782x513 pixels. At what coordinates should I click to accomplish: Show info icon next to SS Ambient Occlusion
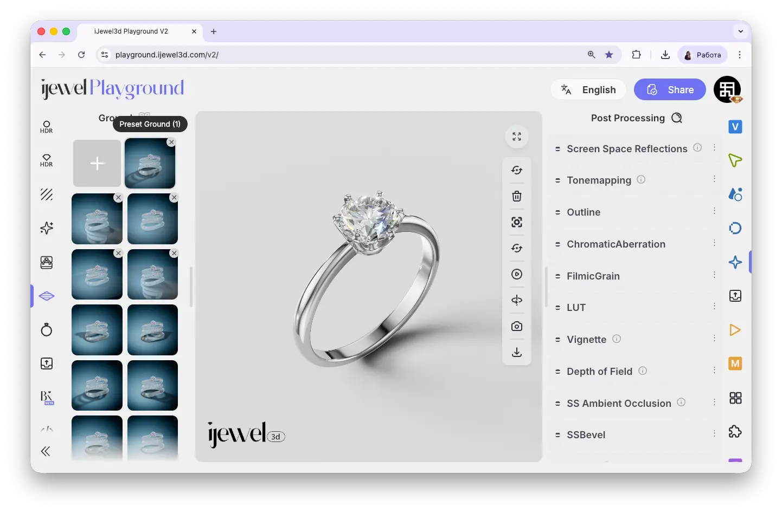point(681,402)
